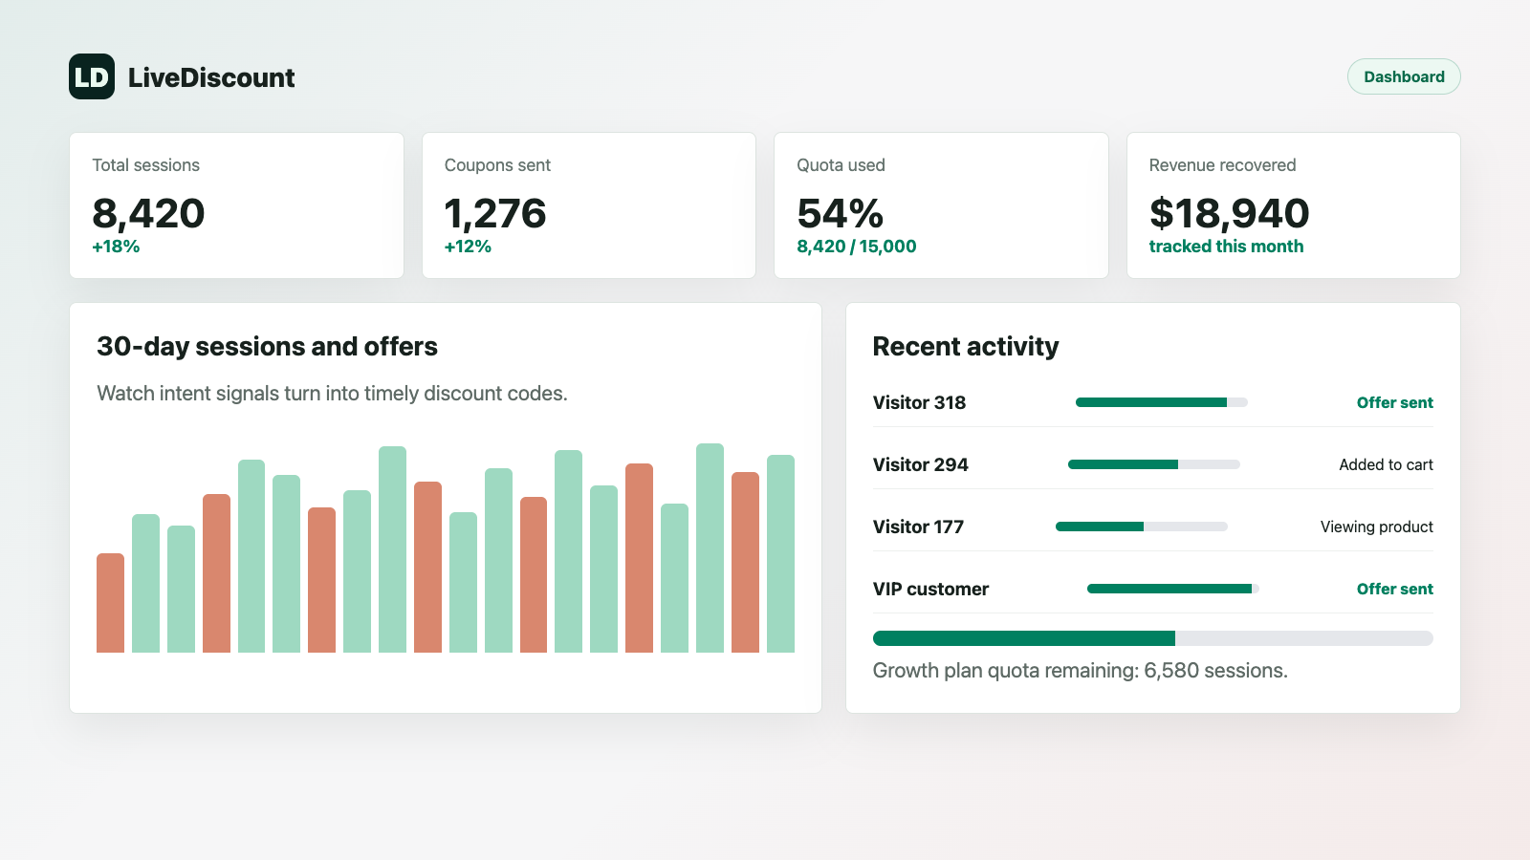Open the Coupons sent card
The height and width of the screenshot is (860, 1530).
(589, 205)
